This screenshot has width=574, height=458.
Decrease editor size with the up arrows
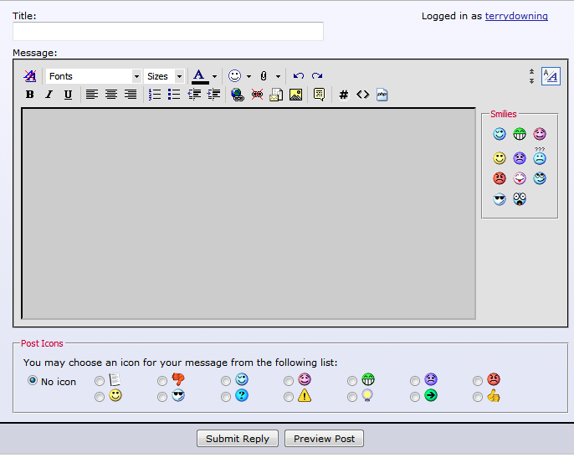pos(531,71)
